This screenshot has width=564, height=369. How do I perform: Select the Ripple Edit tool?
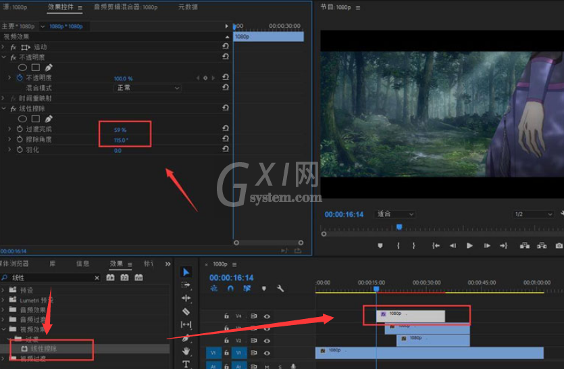[x=186, y=298]
